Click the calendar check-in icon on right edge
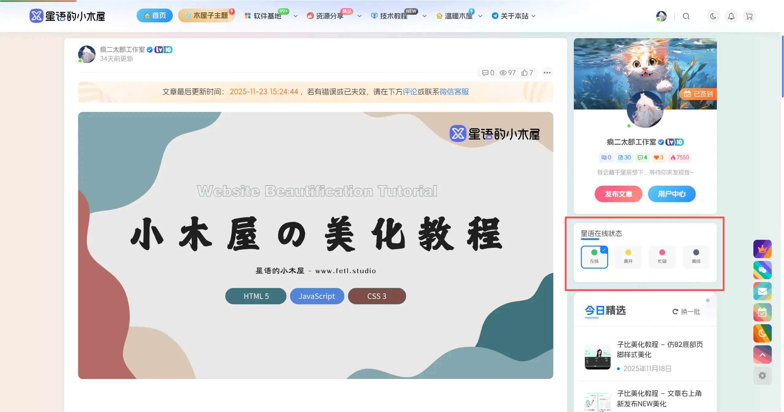Viewport: 784px width, 412px height. tap(762, 312)
